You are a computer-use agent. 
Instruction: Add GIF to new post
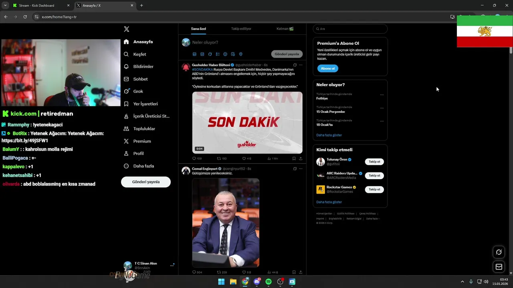[202, 54]
